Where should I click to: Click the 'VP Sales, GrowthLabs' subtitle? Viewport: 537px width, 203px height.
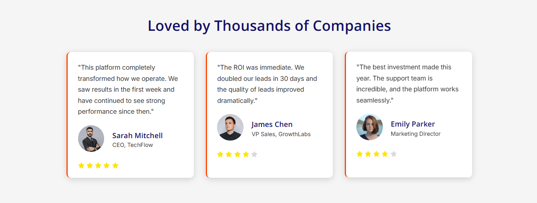(x=281, y=134)
